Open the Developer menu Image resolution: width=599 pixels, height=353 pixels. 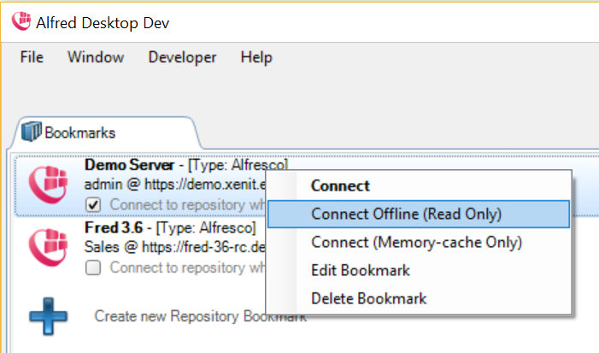pyautogui.click(x=182, y=57)
